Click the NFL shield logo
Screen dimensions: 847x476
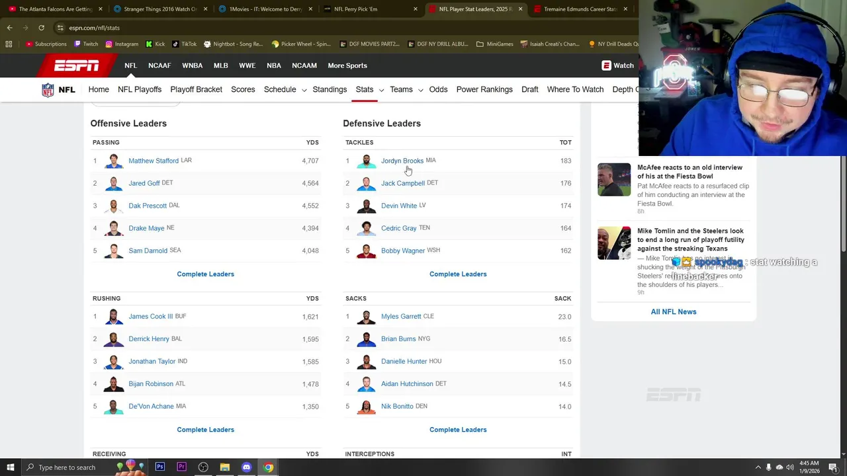[x=48, y=89]
